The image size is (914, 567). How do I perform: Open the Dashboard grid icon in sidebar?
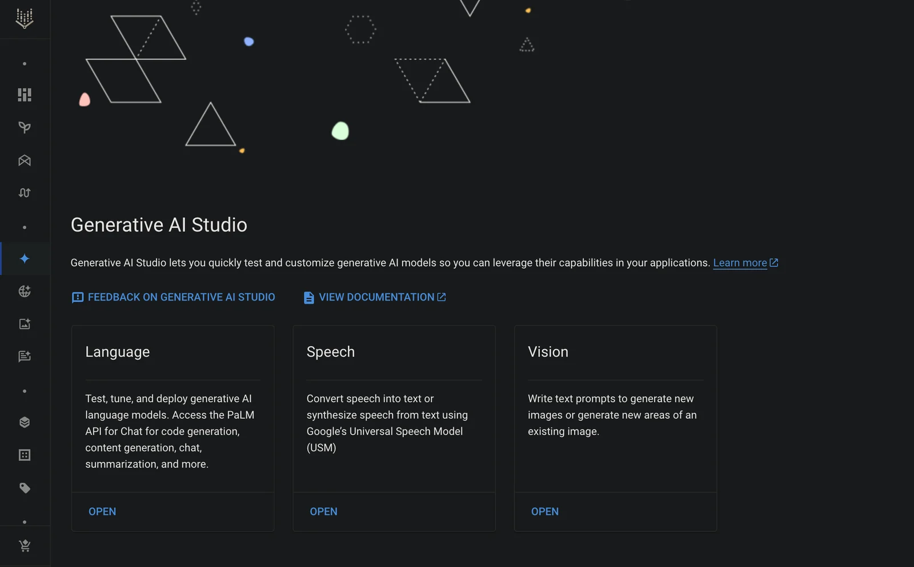[x=25, y=95]
